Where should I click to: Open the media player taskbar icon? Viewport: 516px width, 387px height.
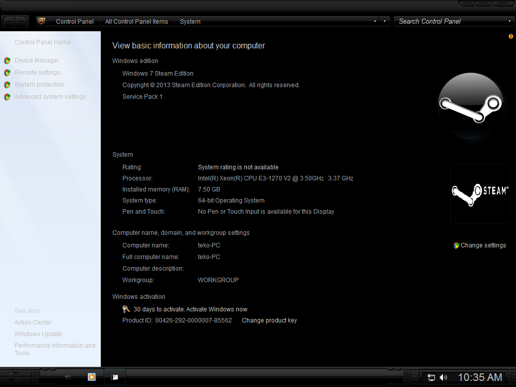click(x=92, y=377)
